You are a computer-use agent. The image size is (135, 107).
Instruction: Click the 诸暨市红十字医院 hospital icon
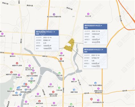11,72
